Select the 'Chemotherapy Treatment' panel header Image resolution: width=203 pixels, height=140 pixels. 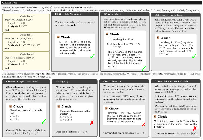[26, 81]
